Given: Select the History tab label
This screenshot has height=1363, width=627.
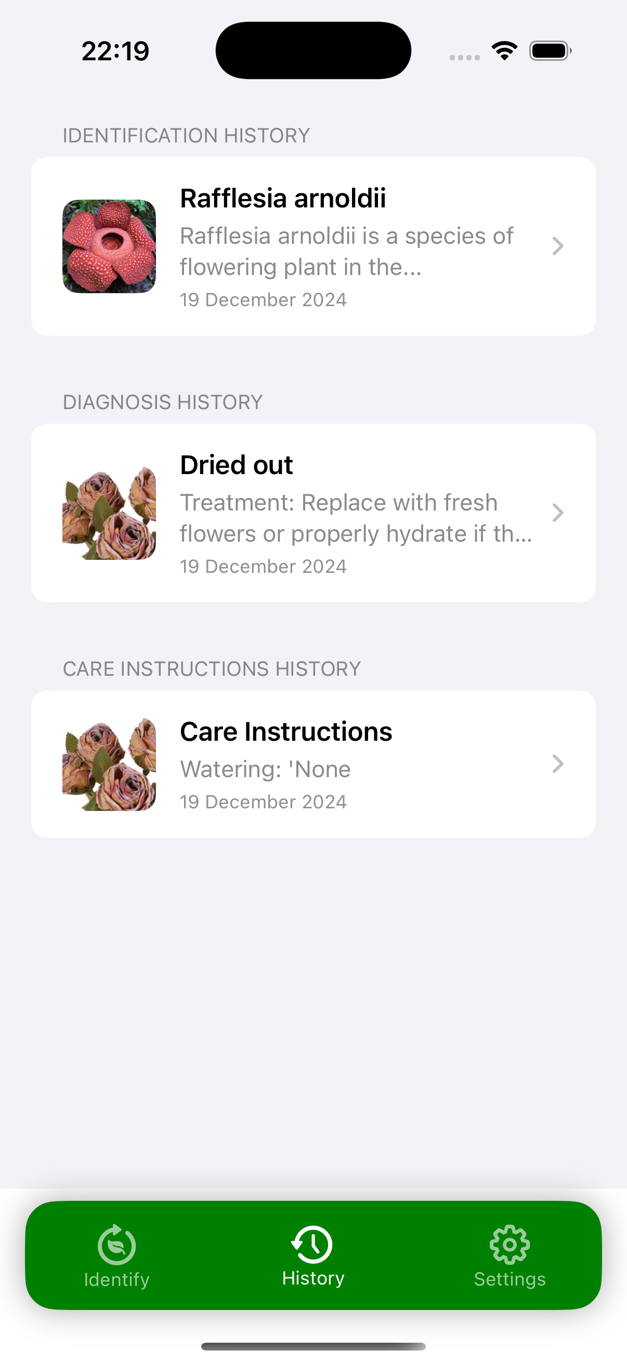Looking at the screenshot, I should point(313,1278).
